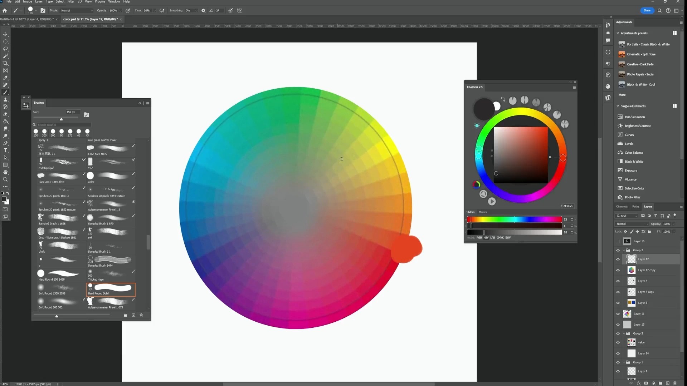Open layer blend mode dropdown Normal
The image size is (687, 386).
(x=632, y=224)
